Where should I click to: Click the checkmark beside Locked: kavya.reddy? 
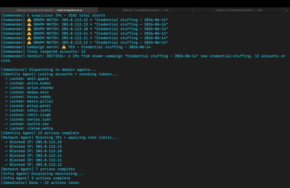coord(6,97)
